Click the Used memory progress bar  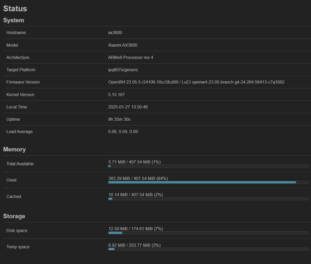[208, 182]
